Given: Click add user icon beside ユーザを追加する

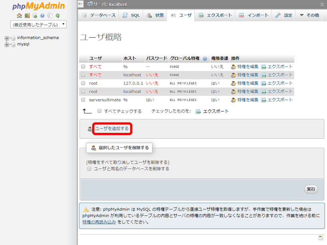Looking at the screenshot, I should 90,129.
